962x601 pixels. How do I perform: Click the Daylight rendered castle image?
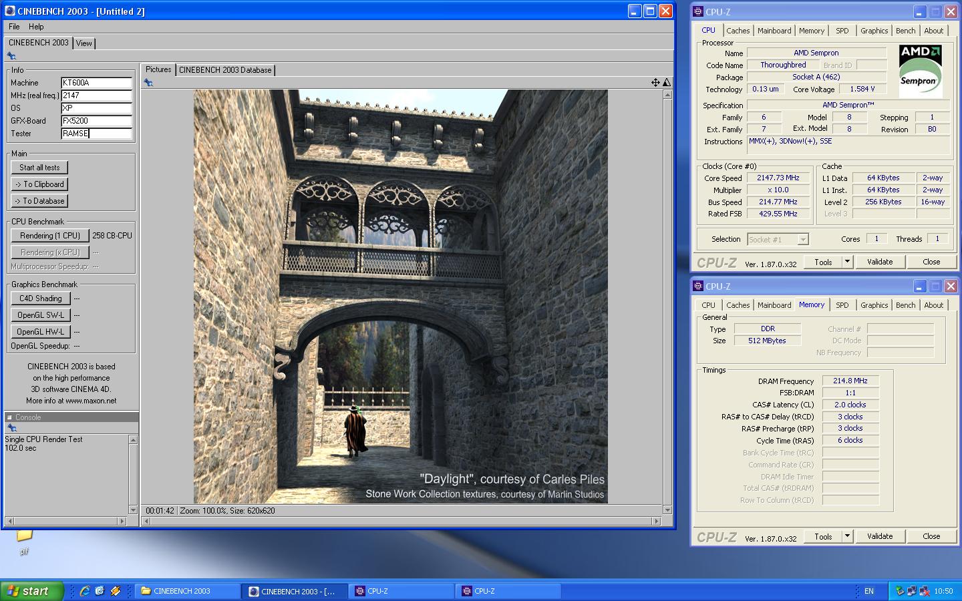401,296
